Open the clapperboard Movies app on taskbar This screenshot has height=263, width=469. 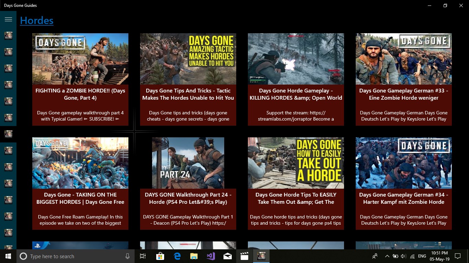pyautogui.click(x=244, y=256)
